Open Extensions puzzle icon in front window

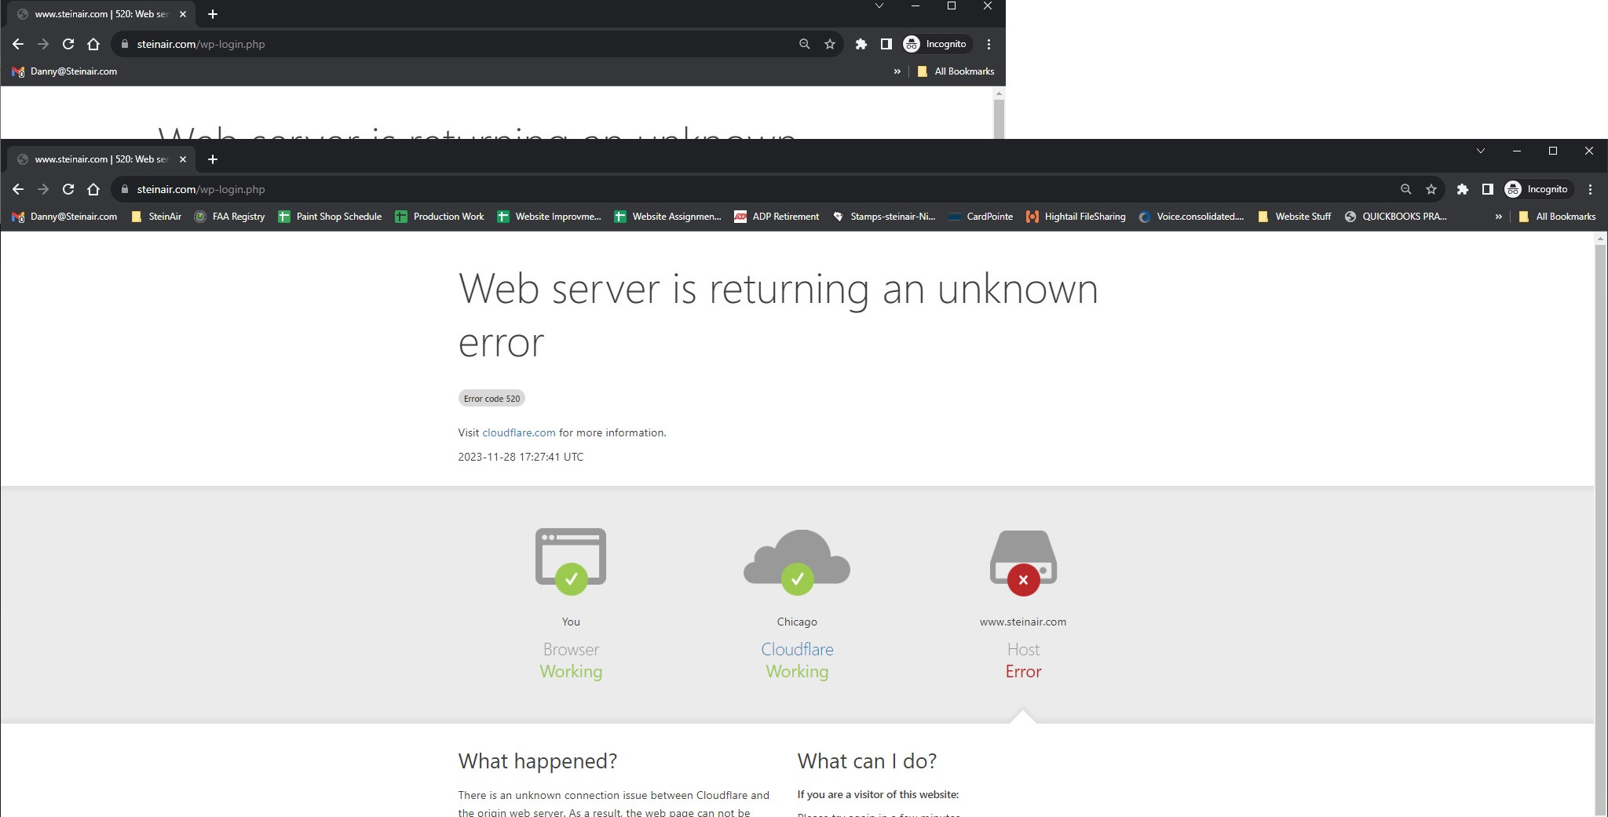[1463, 189]
